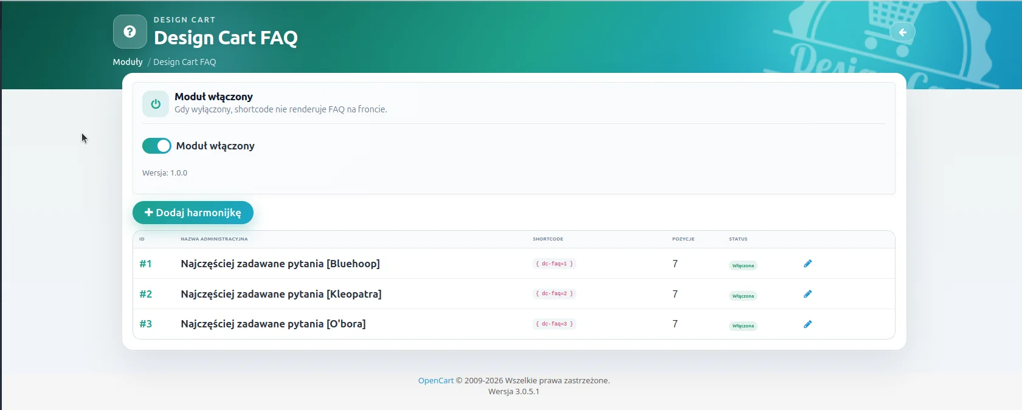Screen dimensions: 1022x410
Task: Click row name ending in [Kleopatra]
Action: point(281,294)
